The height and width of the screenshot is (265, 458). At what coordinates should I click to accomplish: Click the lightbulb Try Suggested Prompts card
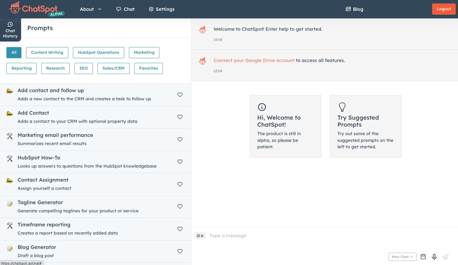coord(365,126)
